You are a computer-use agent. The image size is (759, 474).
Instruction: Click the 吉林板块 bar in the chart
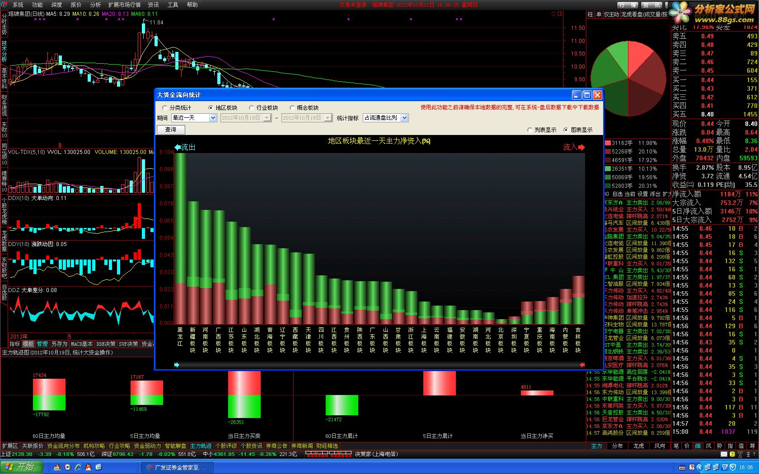pos(578,300)
